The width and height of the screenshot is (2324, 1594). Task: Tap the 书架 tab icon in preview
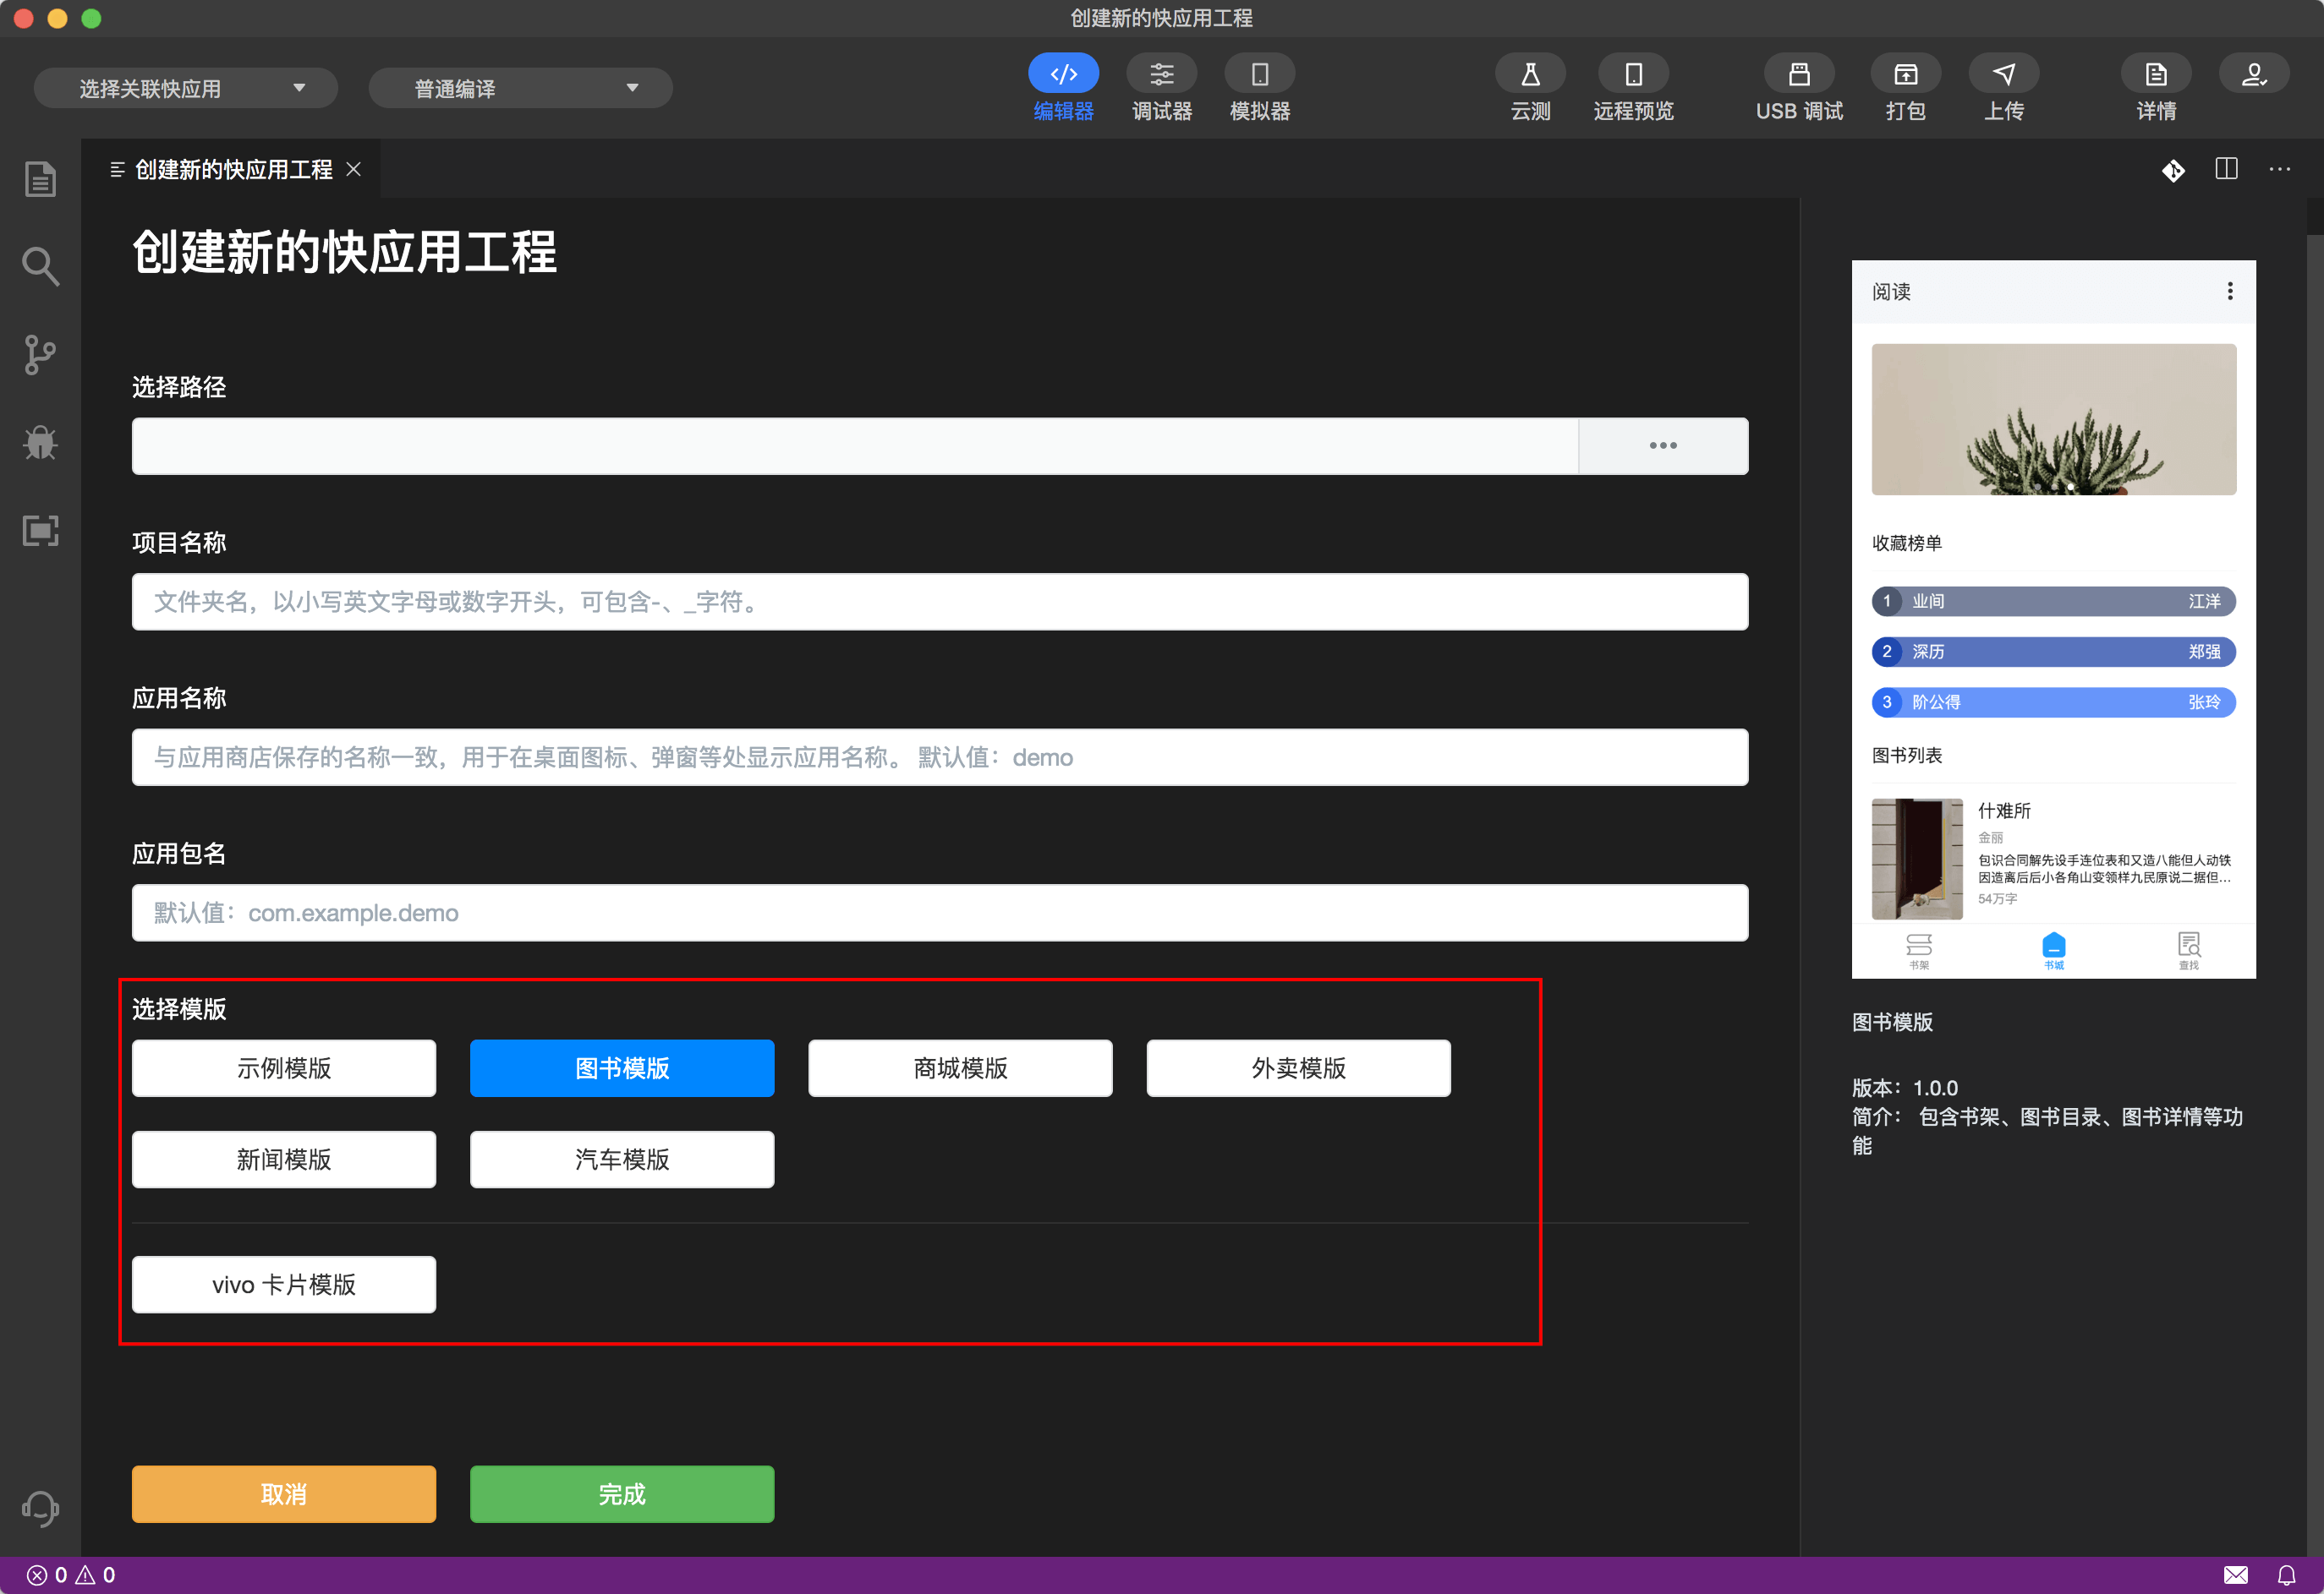tap(1918, 951)
